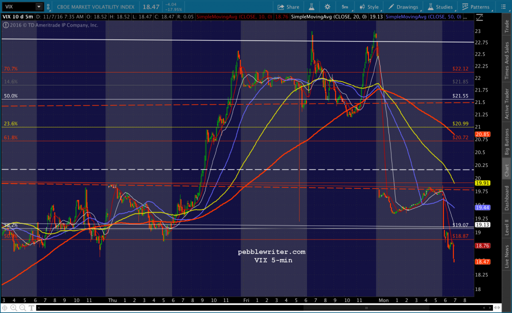Click the list options icon at top right
Viewport: 512px width, 313px height.
[503, 7]
